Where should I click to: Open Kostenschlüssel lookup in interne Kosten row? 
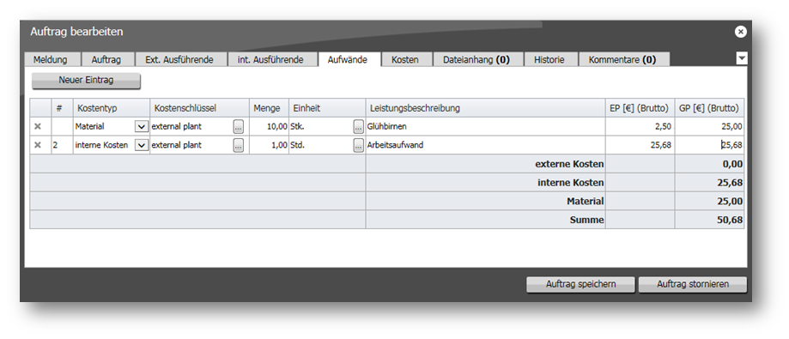point(238,145)
